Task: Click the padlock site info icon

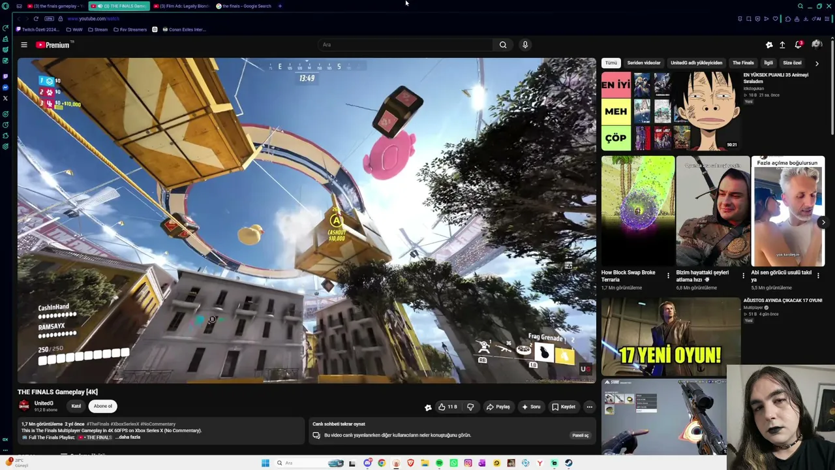Action: [x=61, y=19]
